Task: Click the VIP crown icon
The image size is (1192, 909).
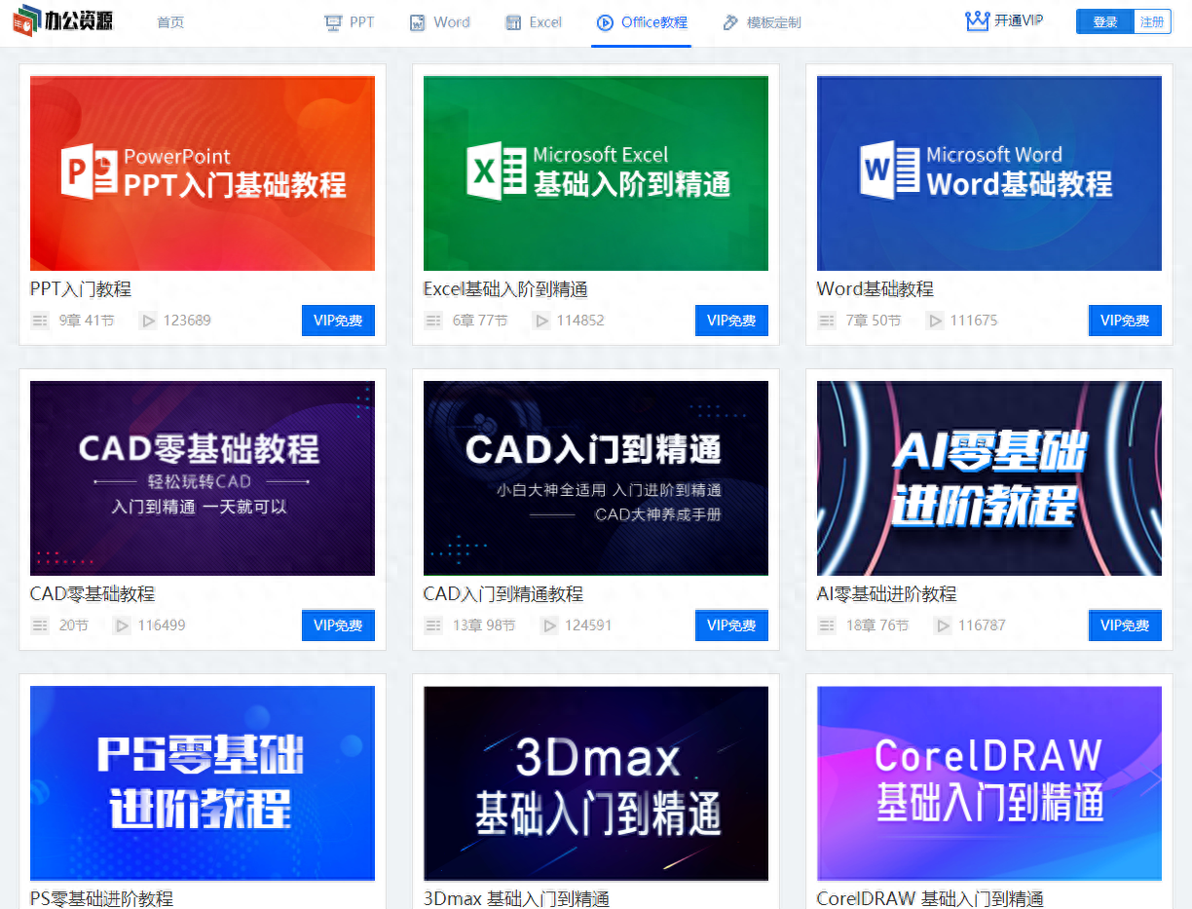Action: coord(977,20)
